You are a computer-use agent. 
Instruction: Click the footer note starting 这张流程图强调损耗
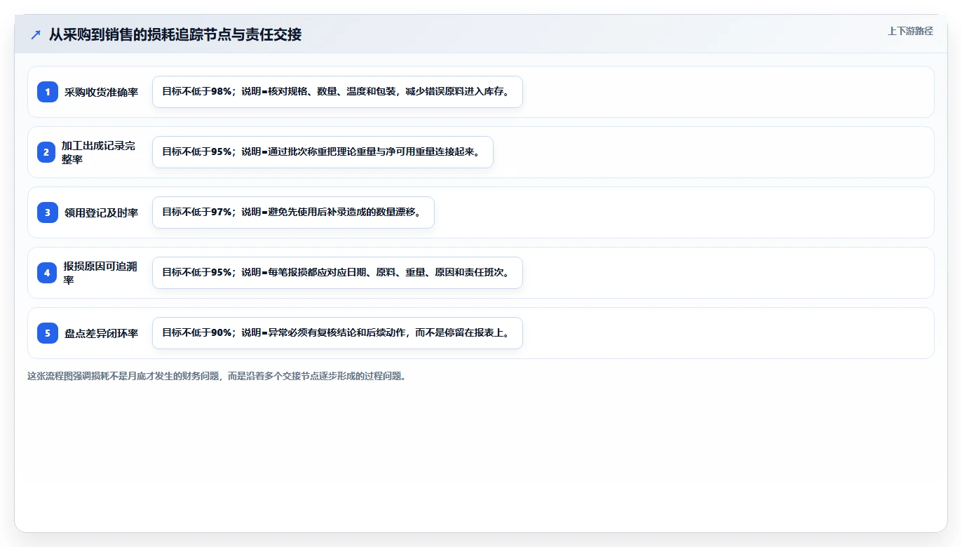click(x=217, y=376)
